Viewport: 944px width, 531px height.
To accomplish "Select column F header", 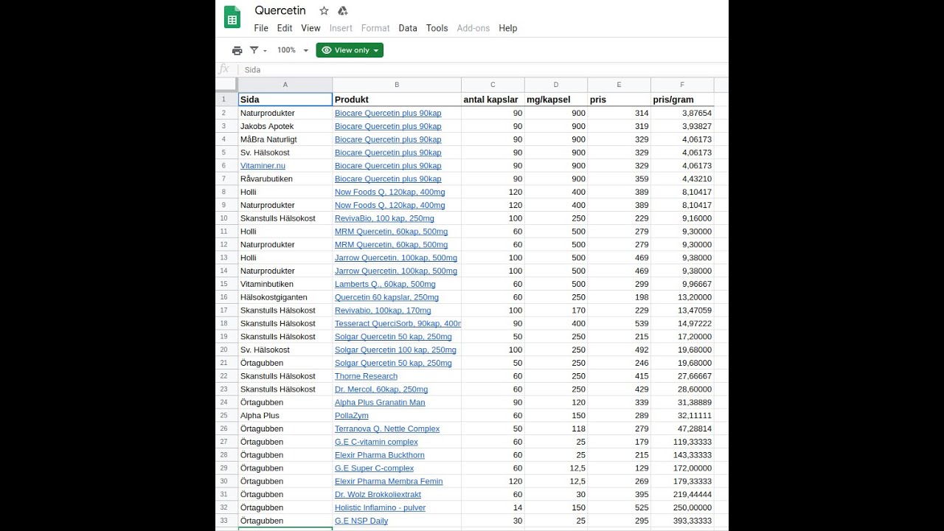I will click(x=682, y=85).
